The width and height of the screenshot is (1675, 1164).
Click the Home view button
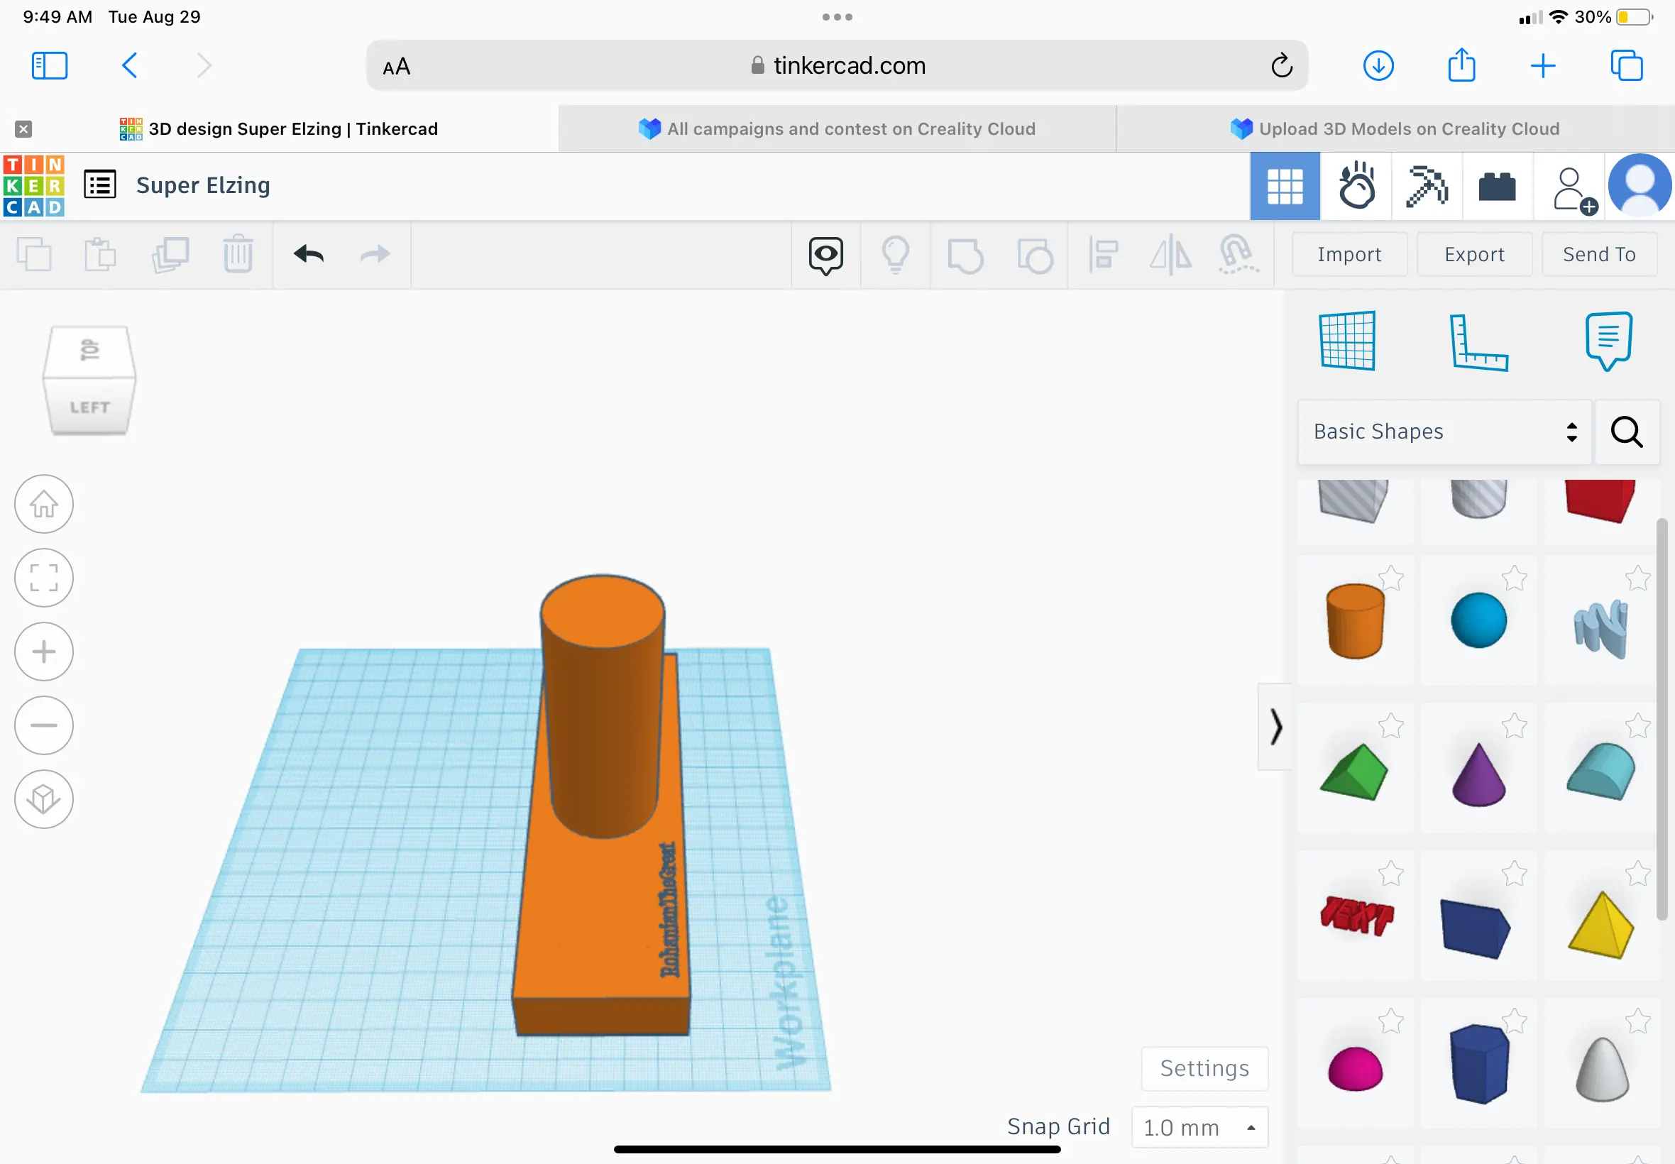(44, 504)
